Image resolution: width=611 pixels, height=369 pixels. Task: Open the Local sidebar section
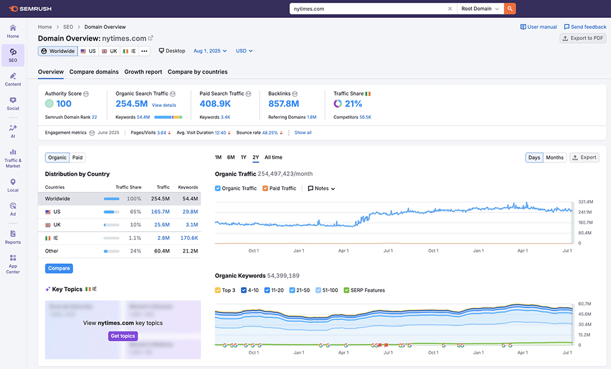13,185
